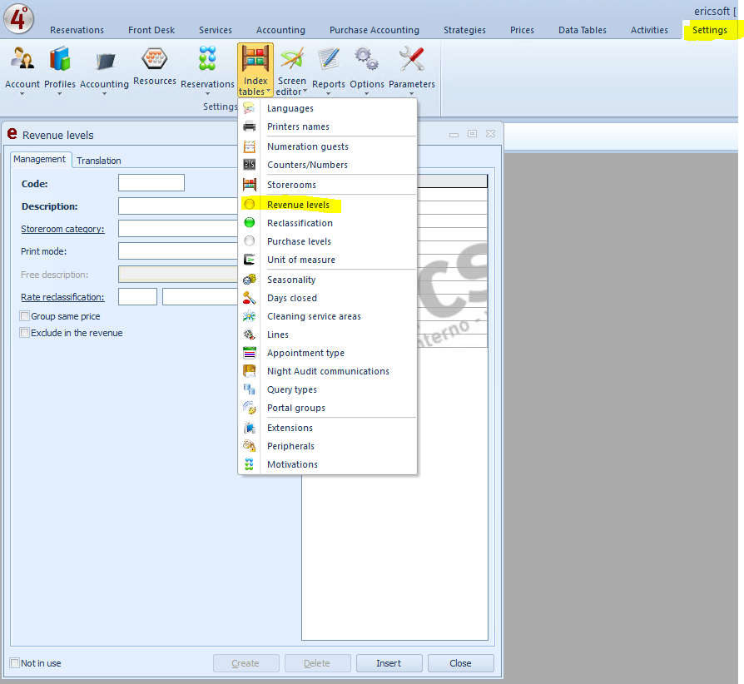Toggle Not in use checkbox
Screen dimensions: 744x684
[x=15, y=662]
